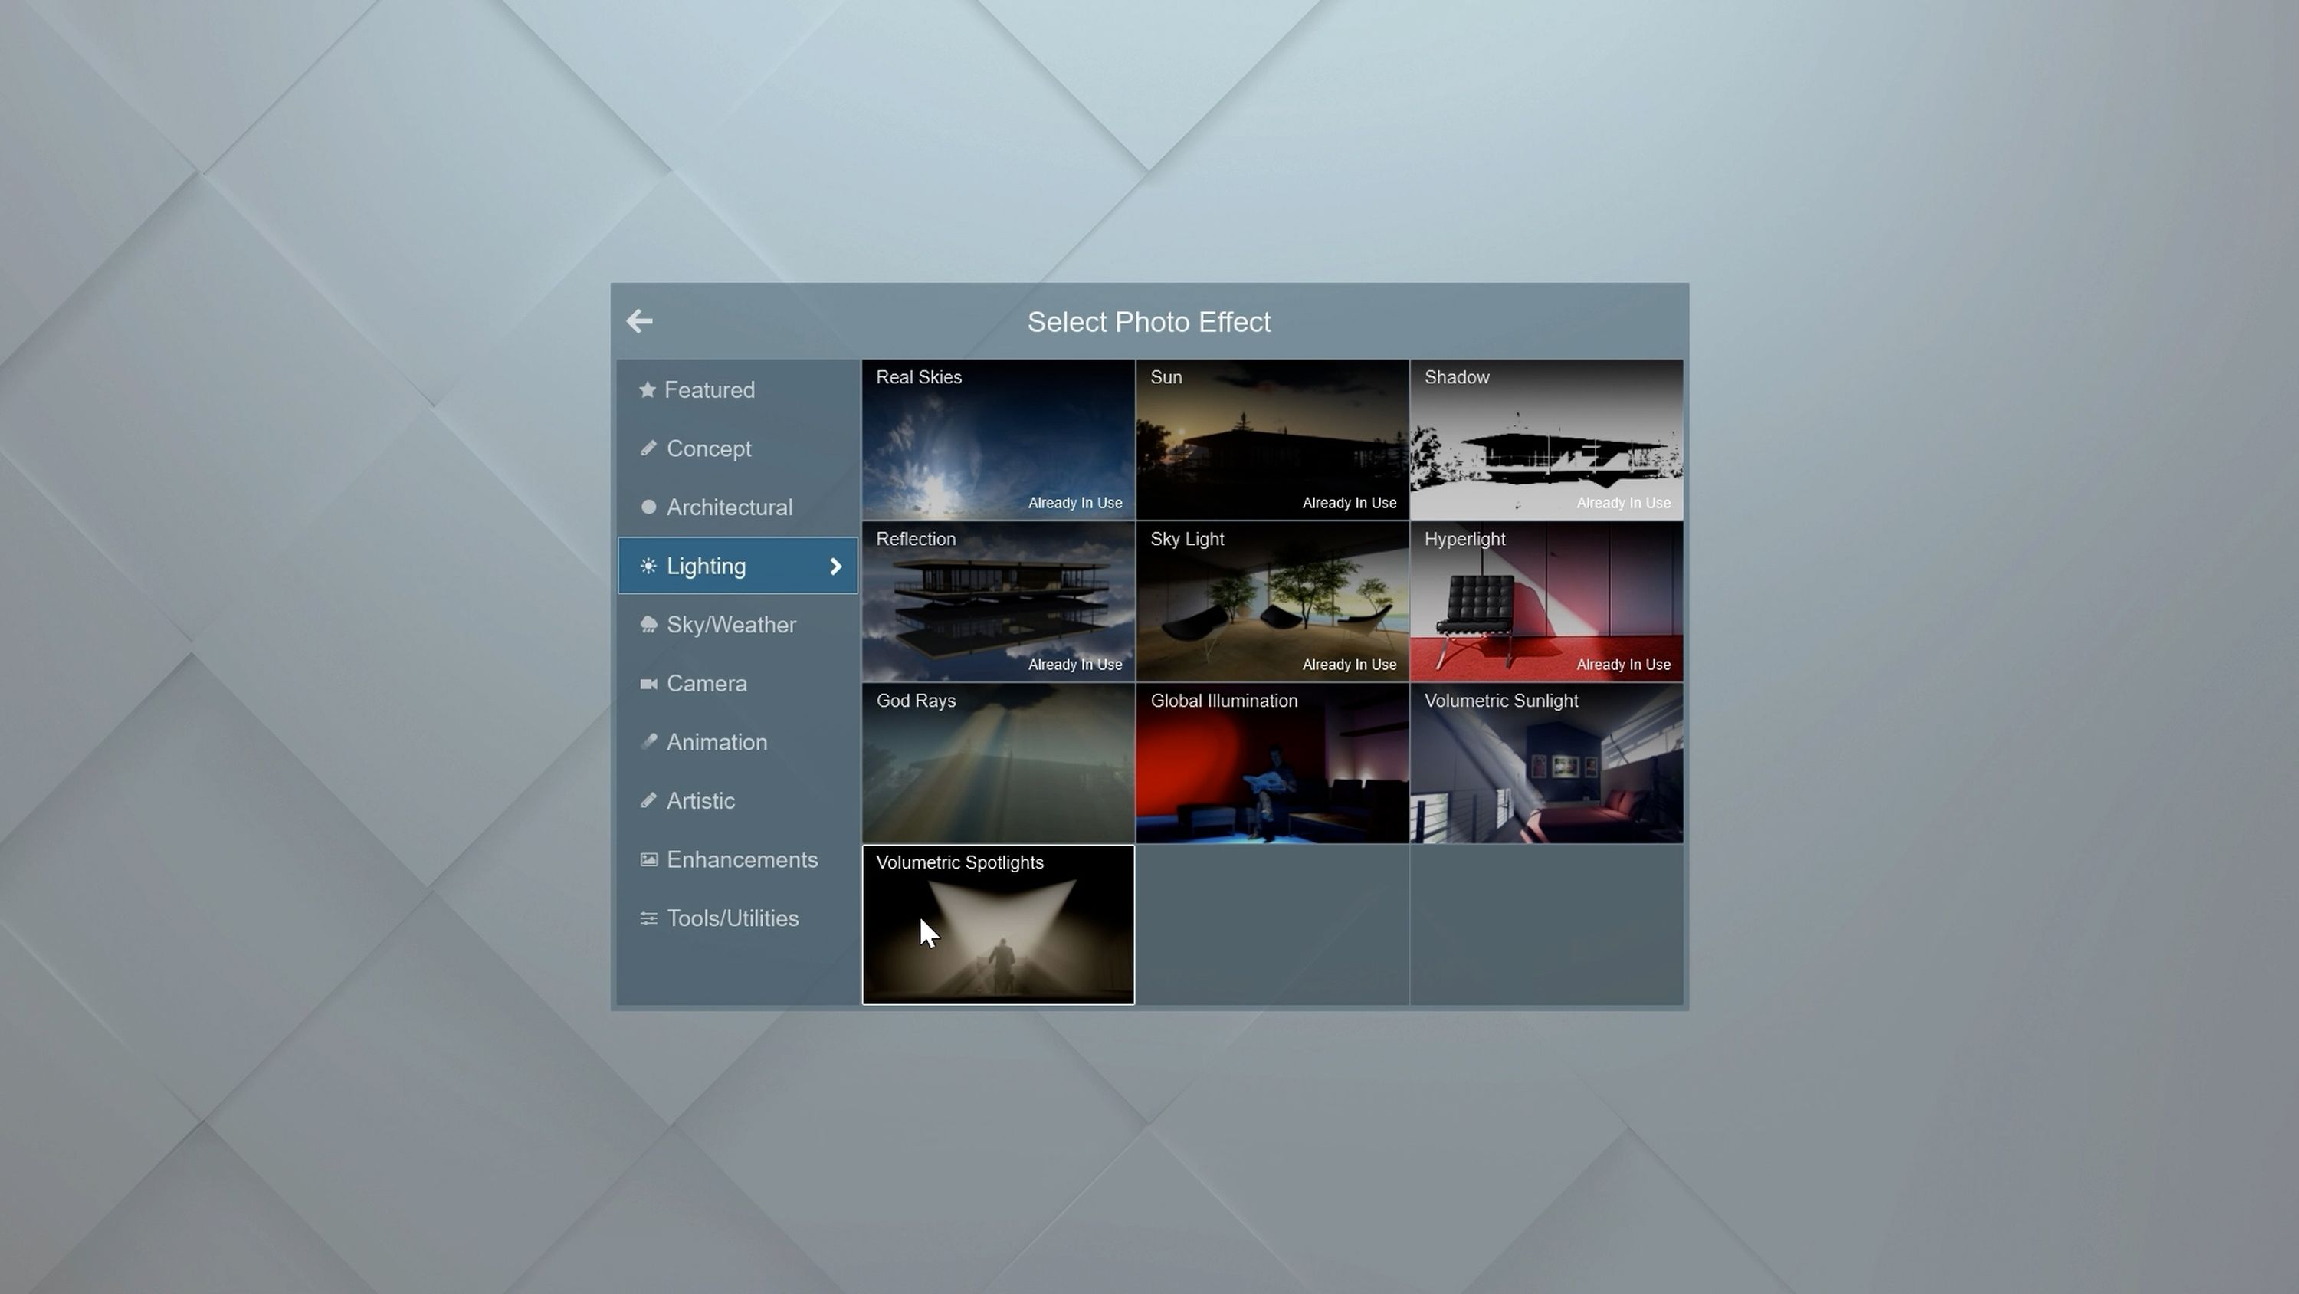The height and width of the screenshot is (1294, 2299).
Task: Click the sliders icon beside Tools/Utilities
Action: tap(649, 919)
